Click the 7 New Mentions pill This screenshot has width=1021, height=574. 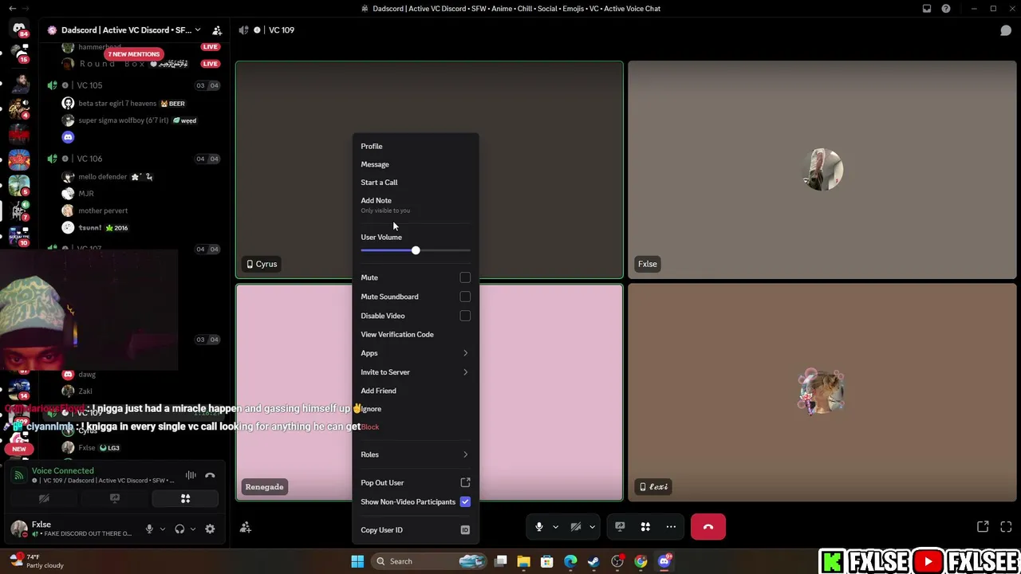134,54
